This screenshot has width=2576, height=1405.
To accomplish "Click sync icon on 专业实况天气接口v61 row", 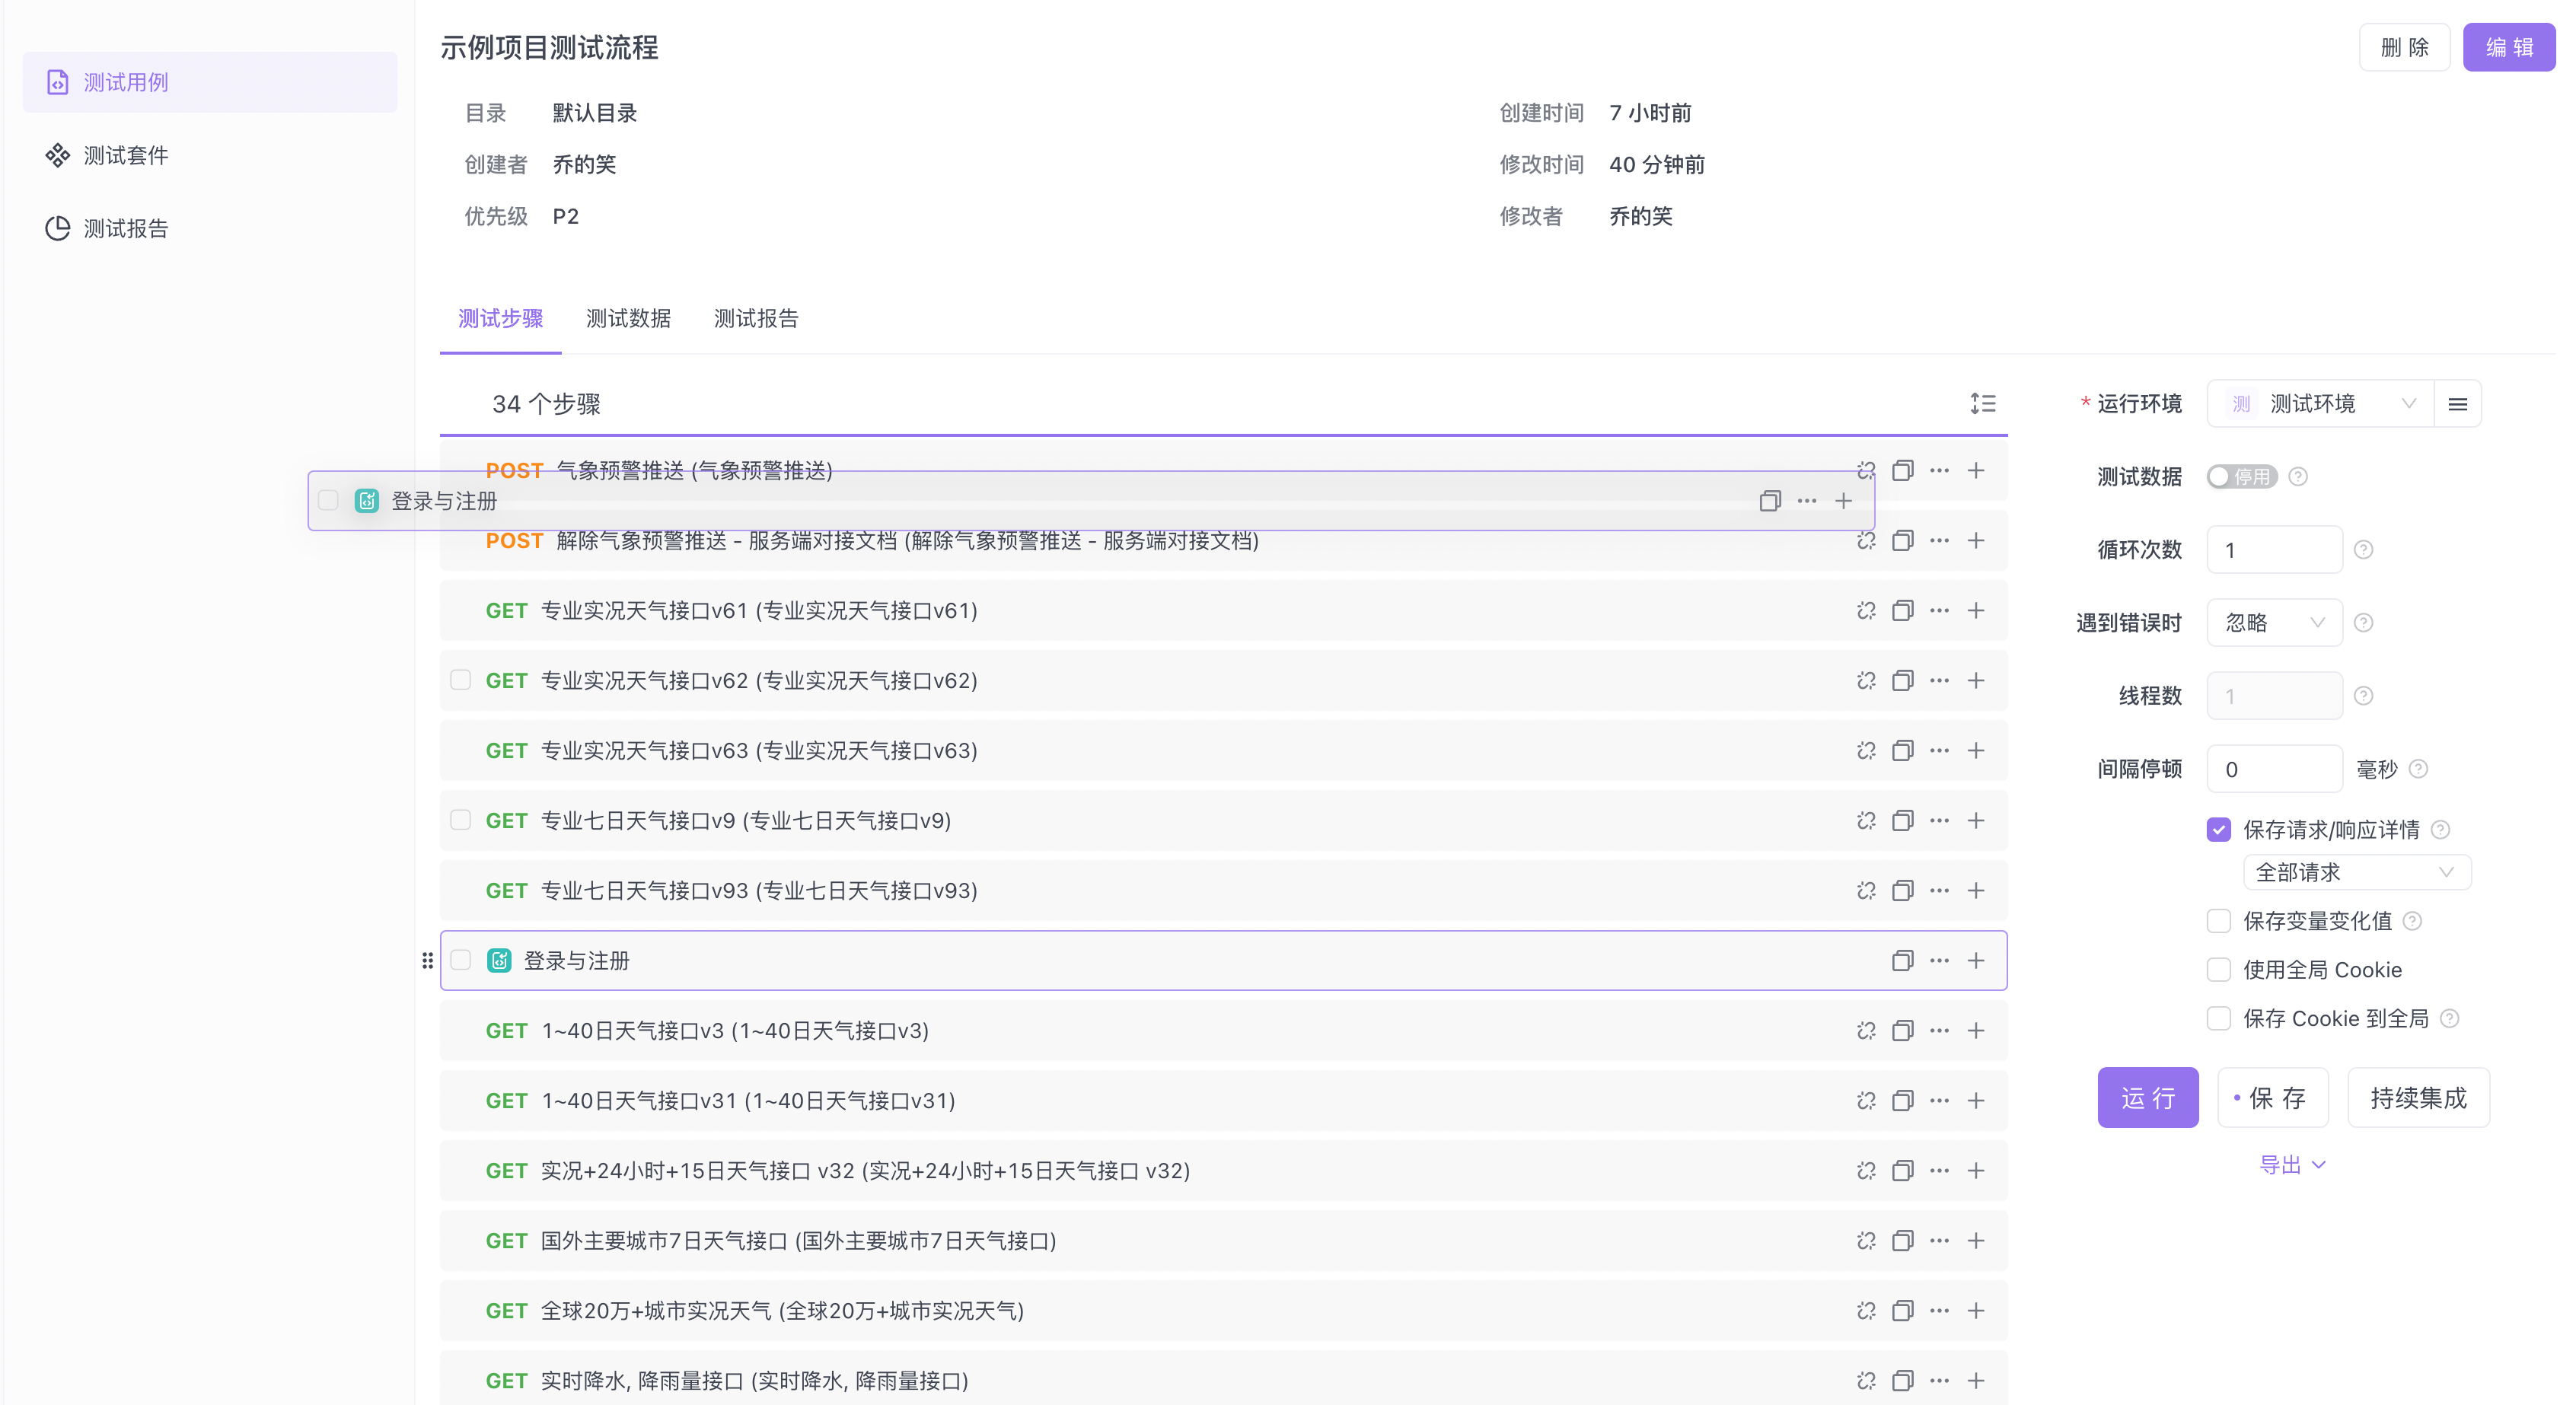I will pos(1866,611).
